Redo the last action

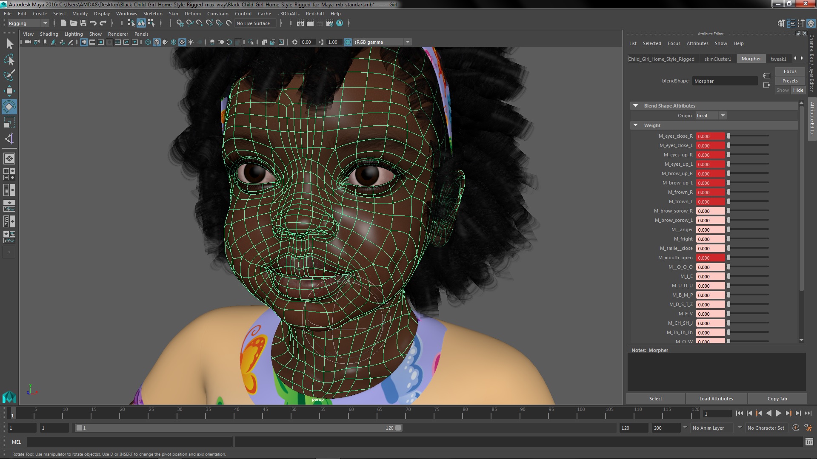point(103,23)
